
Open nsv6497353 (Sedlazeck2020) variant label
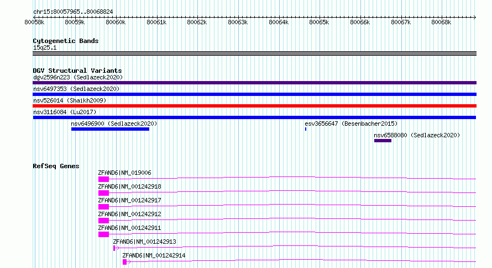[76, 89]
